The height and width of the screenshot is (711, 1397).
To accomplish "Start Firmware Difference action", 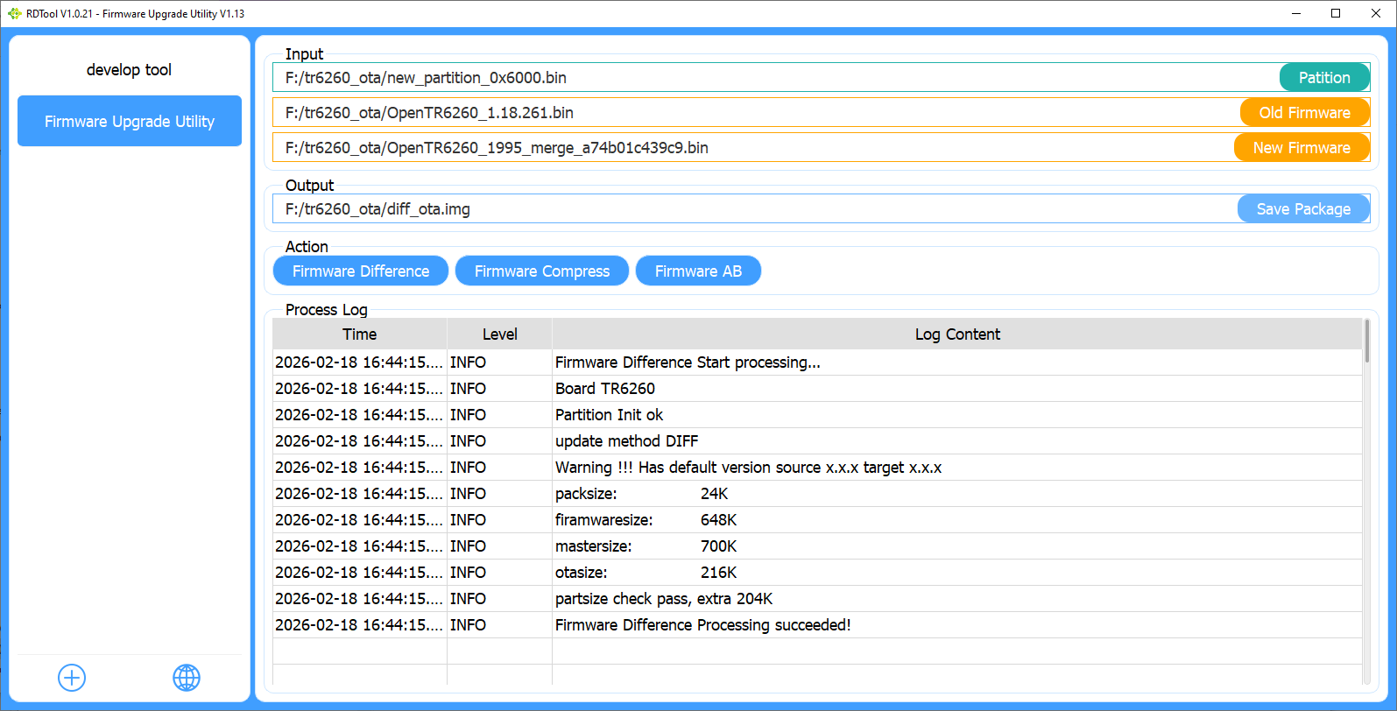I will (x=361, y=271).
